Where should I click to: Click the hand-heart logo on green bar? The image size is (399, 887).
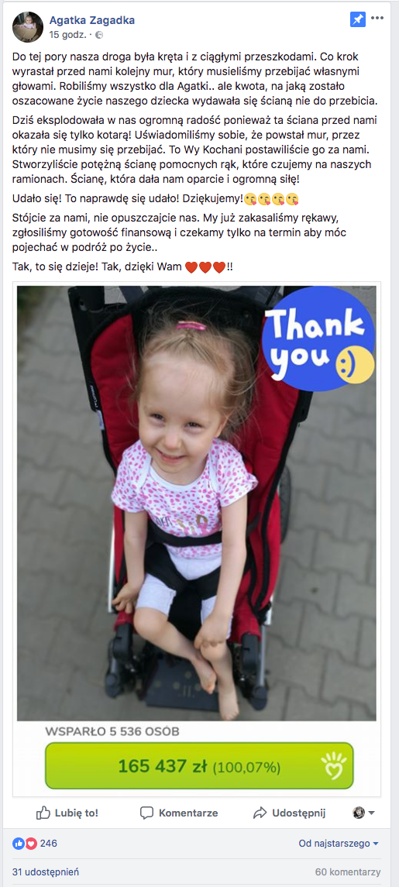pyautogui.click(x=333, y=766)
